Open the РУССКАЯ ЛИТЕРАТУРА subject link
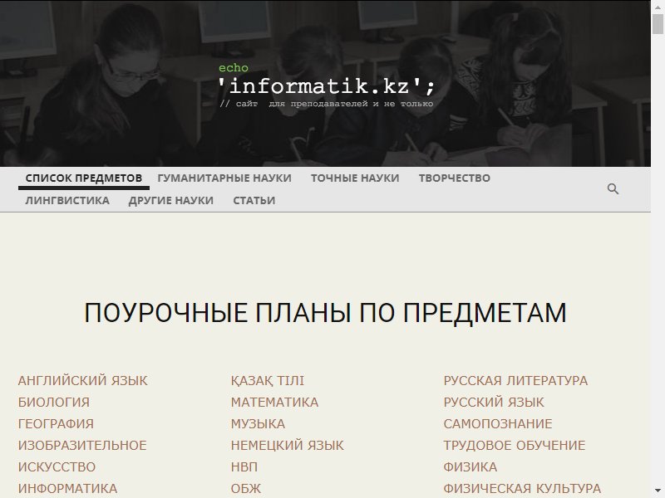Screen dimensions: 665x498 pyautogui.click(x=515, y=380)
